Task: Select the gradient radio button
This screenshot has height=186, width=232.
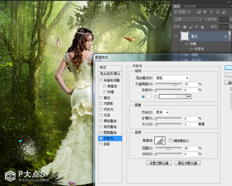Action: [x=156, y=97]
